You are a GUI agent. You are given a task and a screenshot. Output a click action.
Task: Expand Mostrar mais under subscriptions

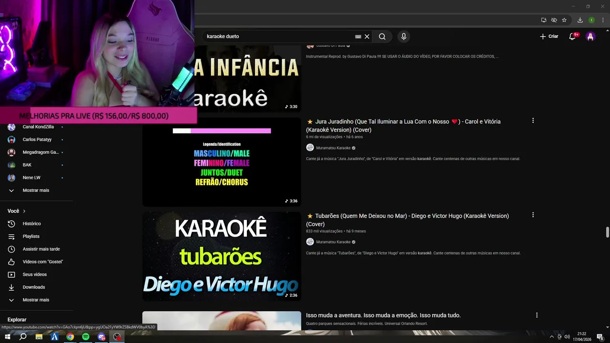pos(36,191)
